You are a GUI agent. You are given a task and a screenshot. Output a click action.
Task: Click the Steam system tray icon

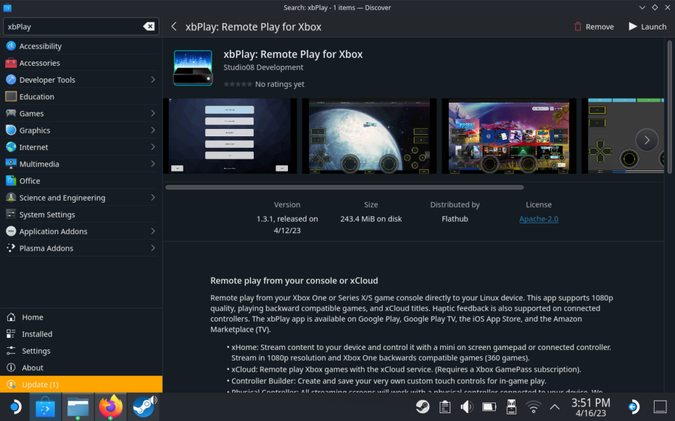(x=423, y=407)
